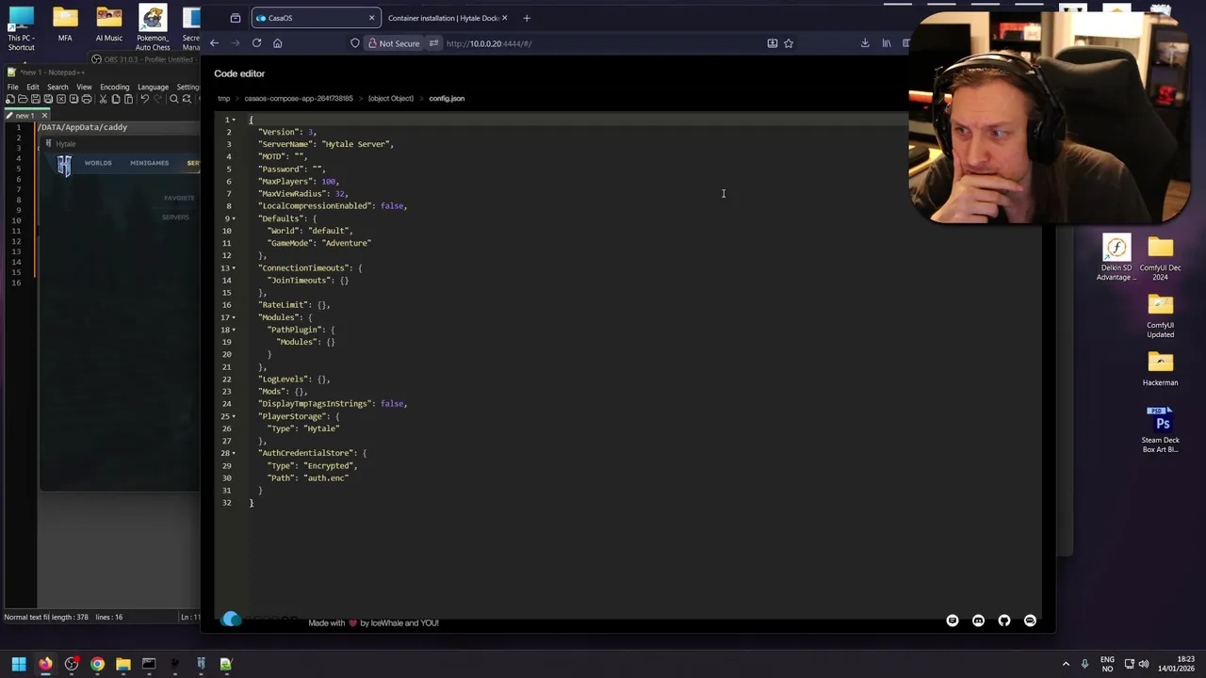Viewport: 1206px width, 678px height.
Task: Open Notepad++ Language menu
Action: pyautogui.click(x=153, y=87)
